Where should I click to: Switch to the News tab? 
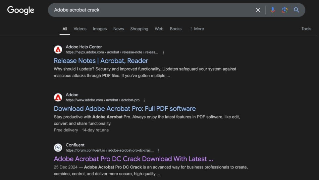(118, 29)
